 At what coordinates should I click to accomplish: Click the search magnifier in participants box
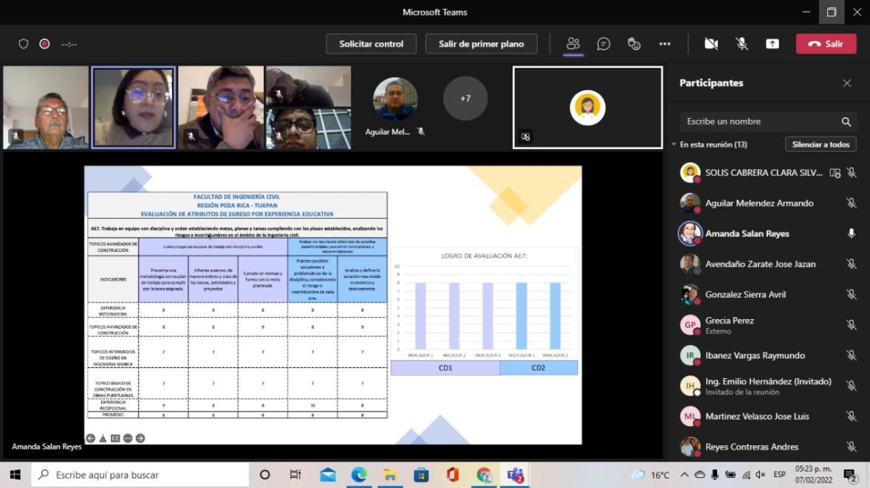[x=846, y=122]
